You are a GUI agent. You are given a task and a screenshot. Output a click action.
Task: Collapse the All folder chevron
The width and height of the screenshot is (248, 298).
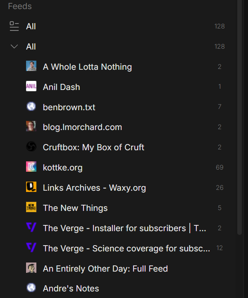point(14,46)
